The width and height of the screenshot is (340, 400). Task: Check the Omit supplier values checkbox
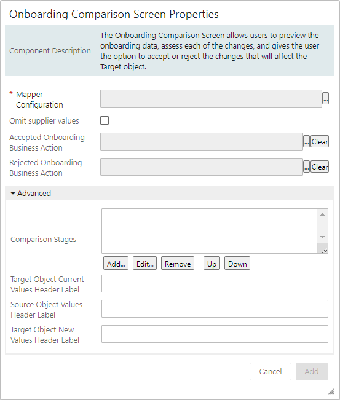(105, 120)
